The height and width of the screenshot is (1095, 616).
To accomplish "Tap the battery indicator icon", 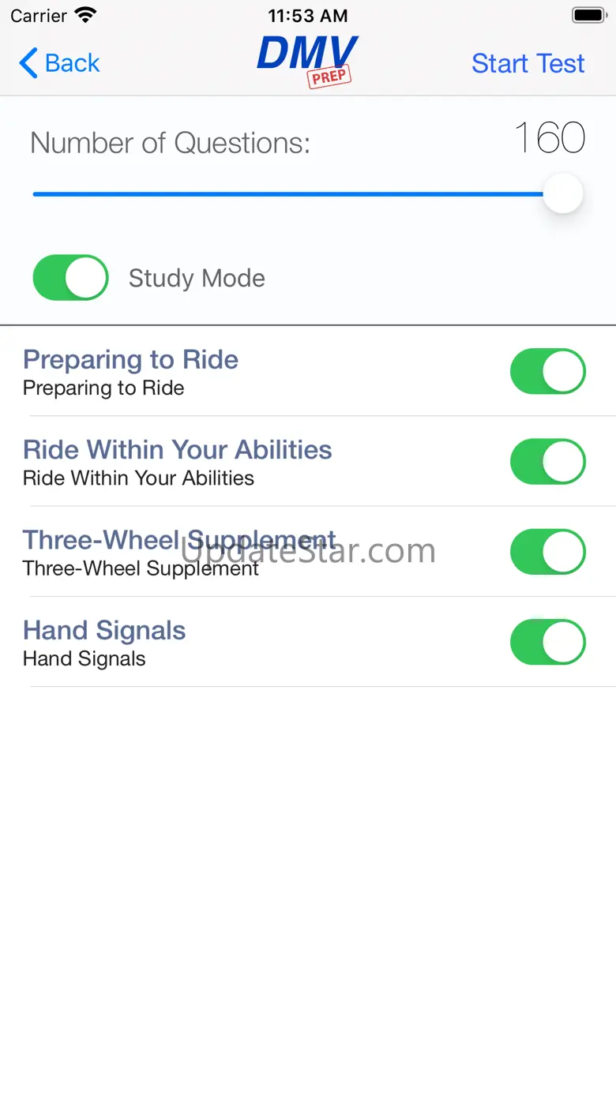I will click(588, 15).
